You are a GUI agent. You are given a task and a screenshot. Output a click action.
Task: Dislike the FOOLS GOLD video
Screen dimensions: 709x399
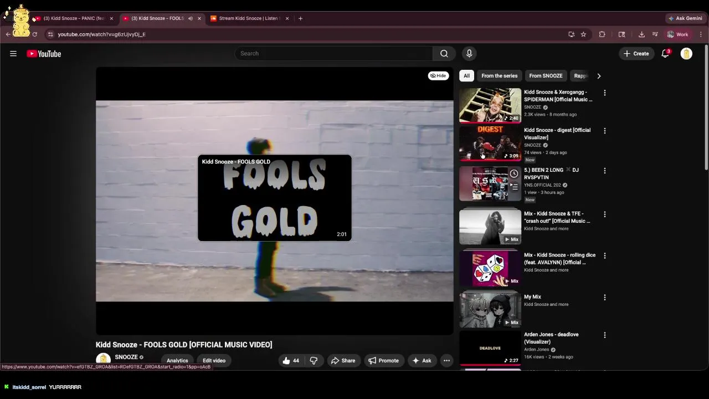pos(314,361)
